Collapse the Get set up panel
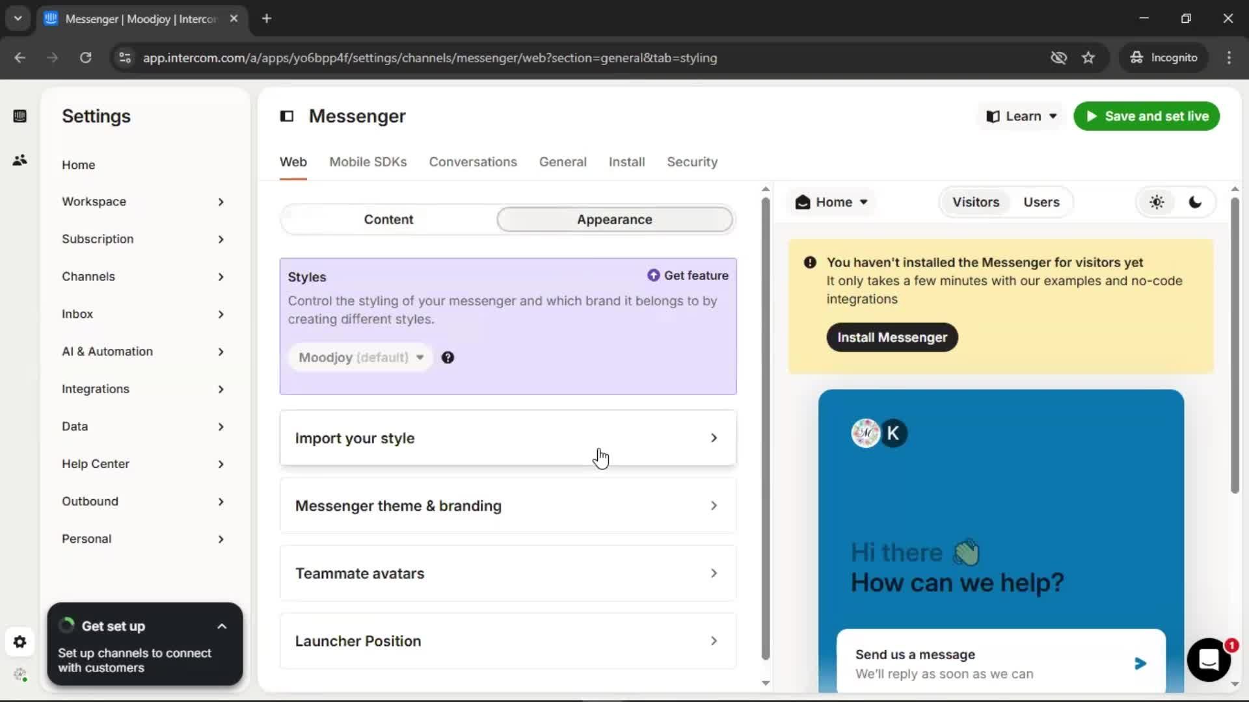 (x=222, y=627)
